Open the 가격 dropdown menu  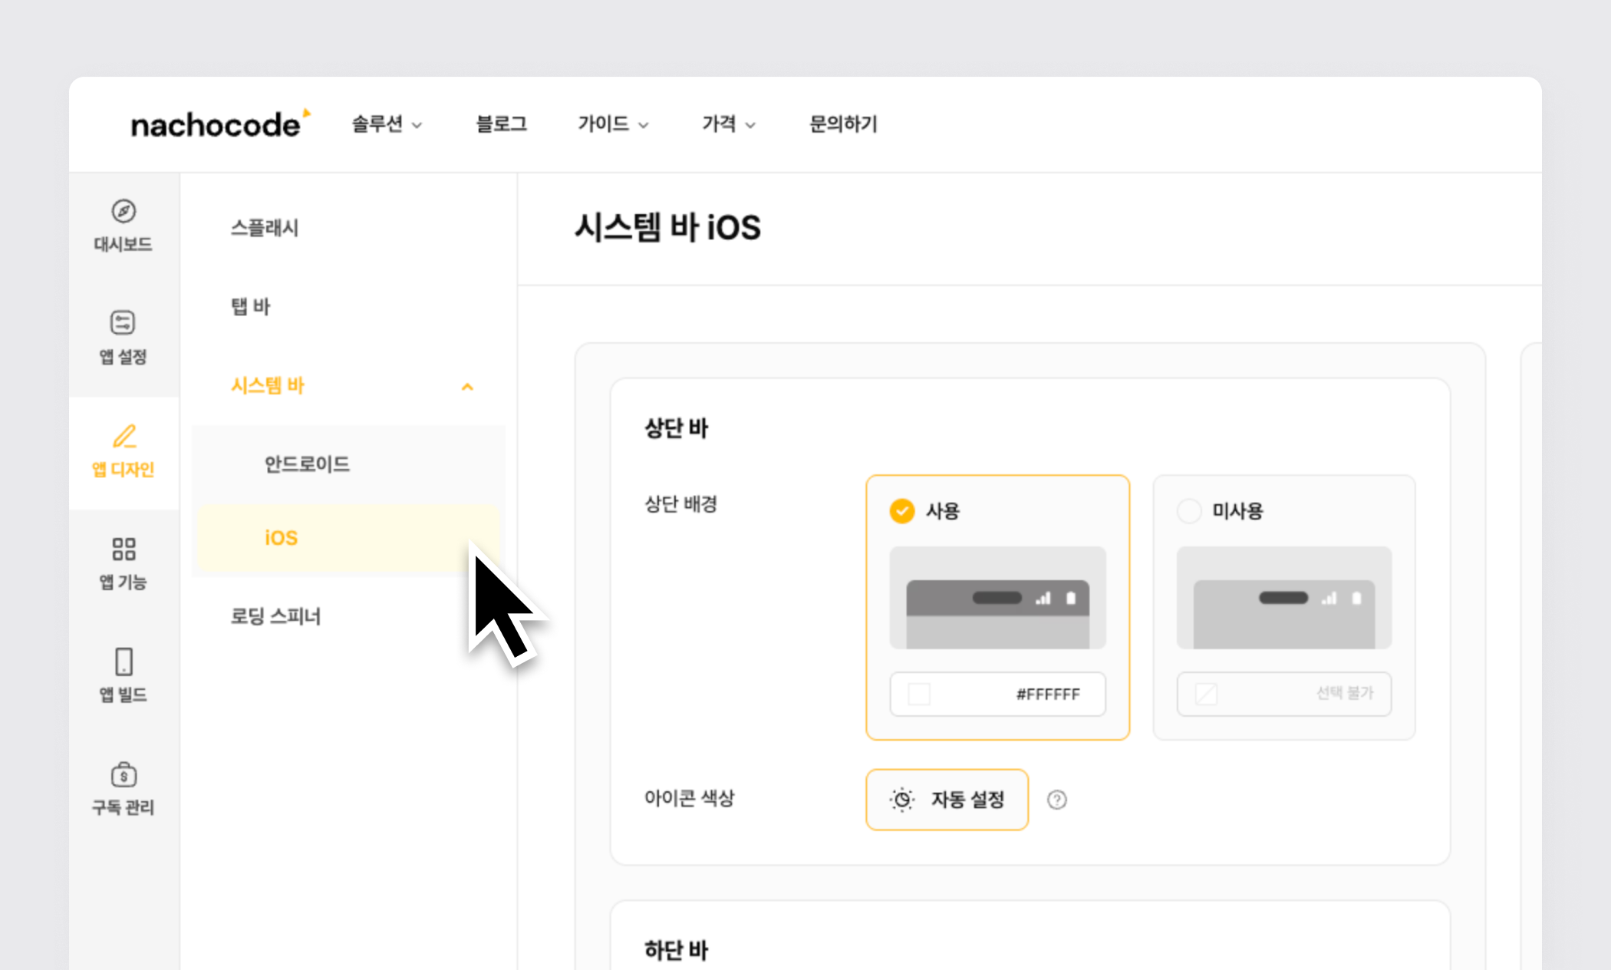(728, 124)
